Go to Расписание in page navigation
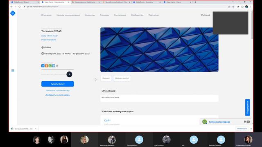262x147 pixels. click(120, 15)
